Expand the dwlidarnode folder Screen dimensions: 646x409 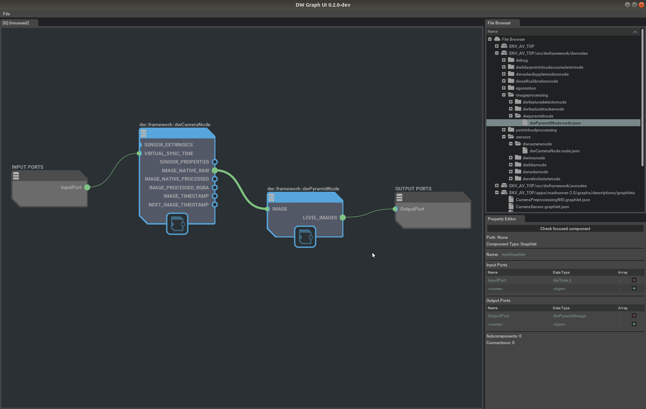[511, 165]
